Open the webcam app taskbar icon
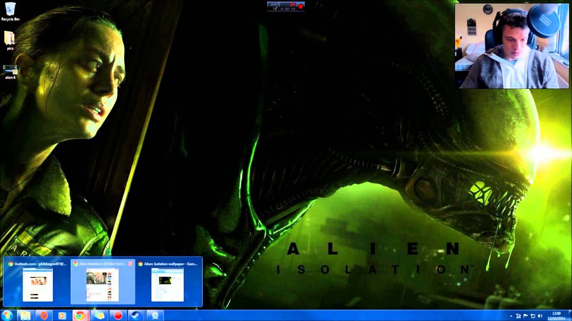This screenshot has height=321, width=572. pyautogui.click(x=155, y=316)
